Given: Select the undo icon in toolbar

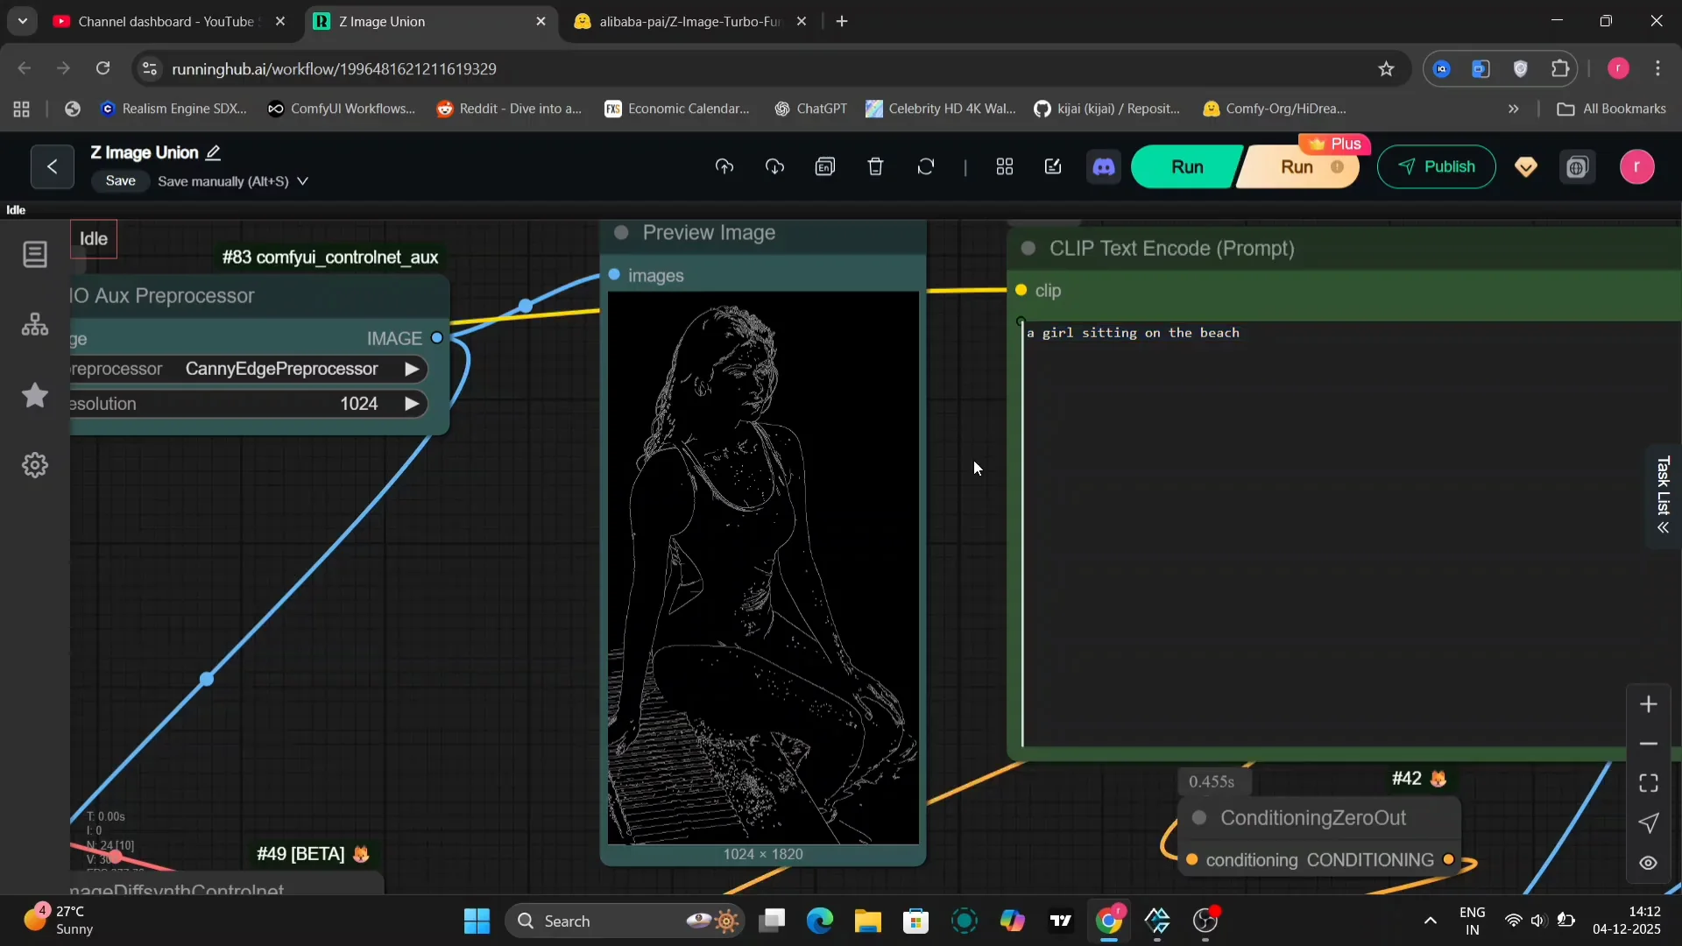Looking at the screenshot, I should [724, 166].
